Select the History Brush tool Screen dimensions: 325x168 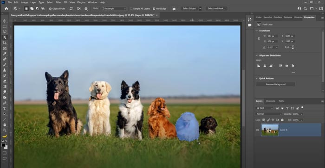tap(5, 75)
